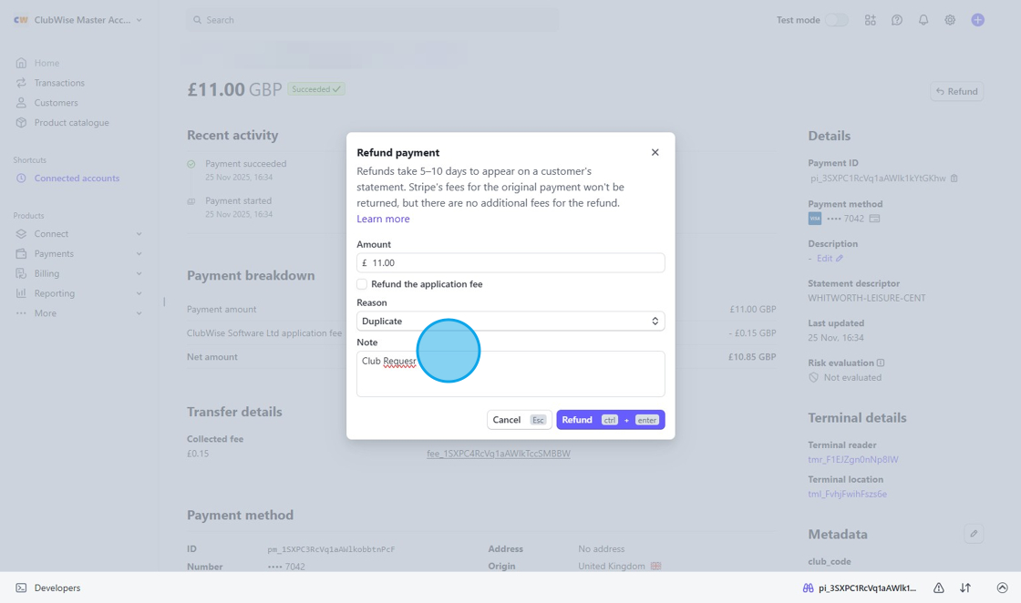
Task: Click the notifications bell icon
Action: point(923,19)
